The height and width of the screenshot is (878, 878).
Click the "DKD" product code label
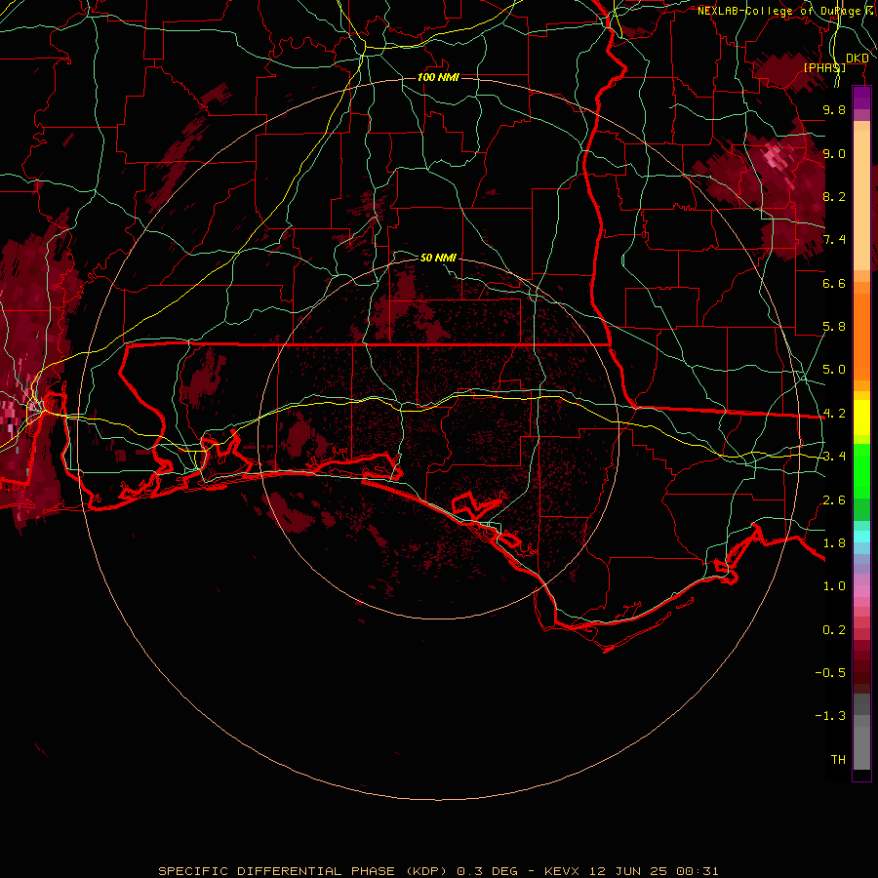click(x=858, y=59)
